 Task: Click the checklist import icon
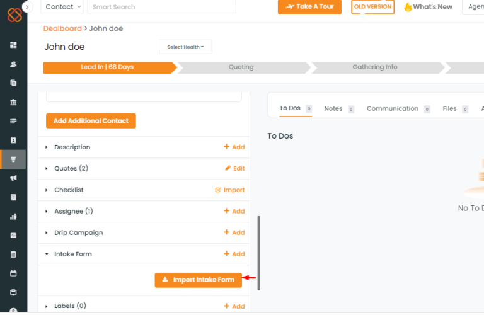click(218, 190)
